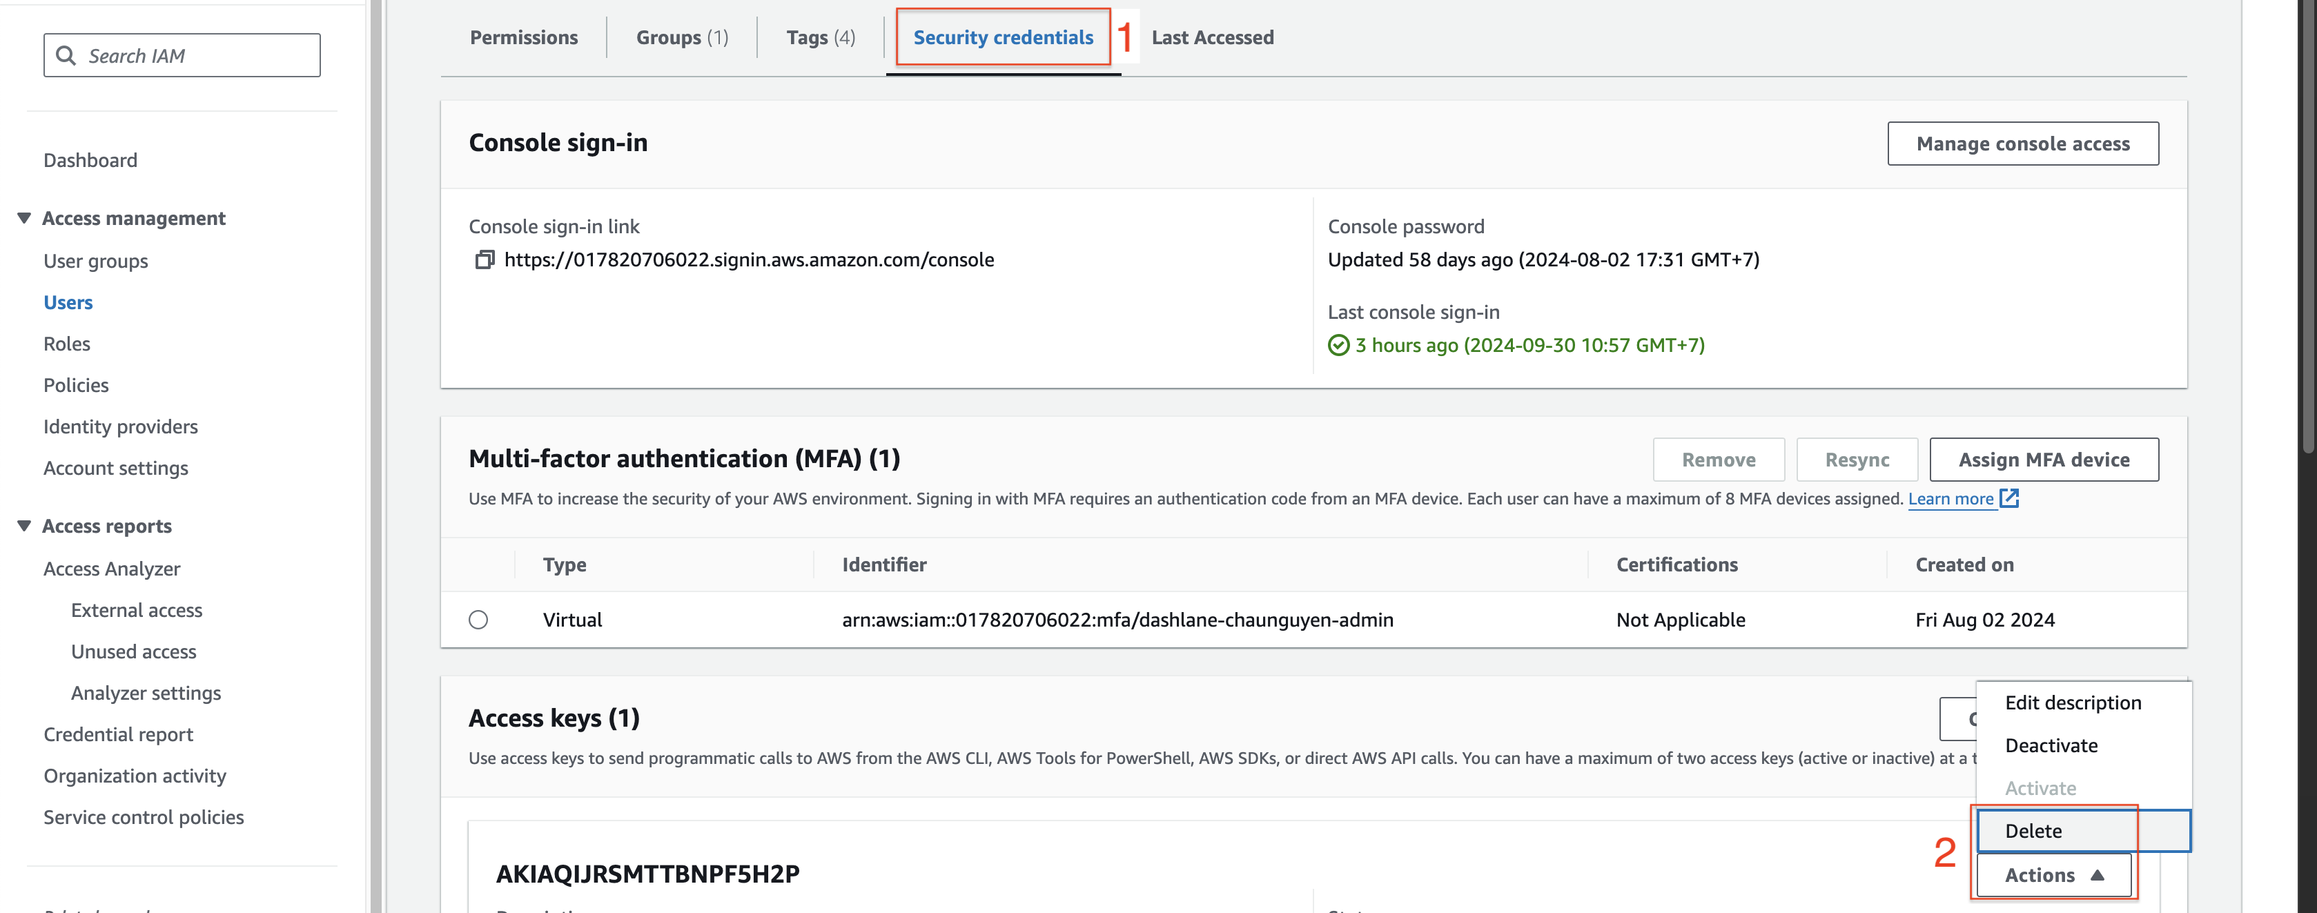Open Users in the sidebar
The width and height of the screenshot is (2317, 913).
pos(68,302)
